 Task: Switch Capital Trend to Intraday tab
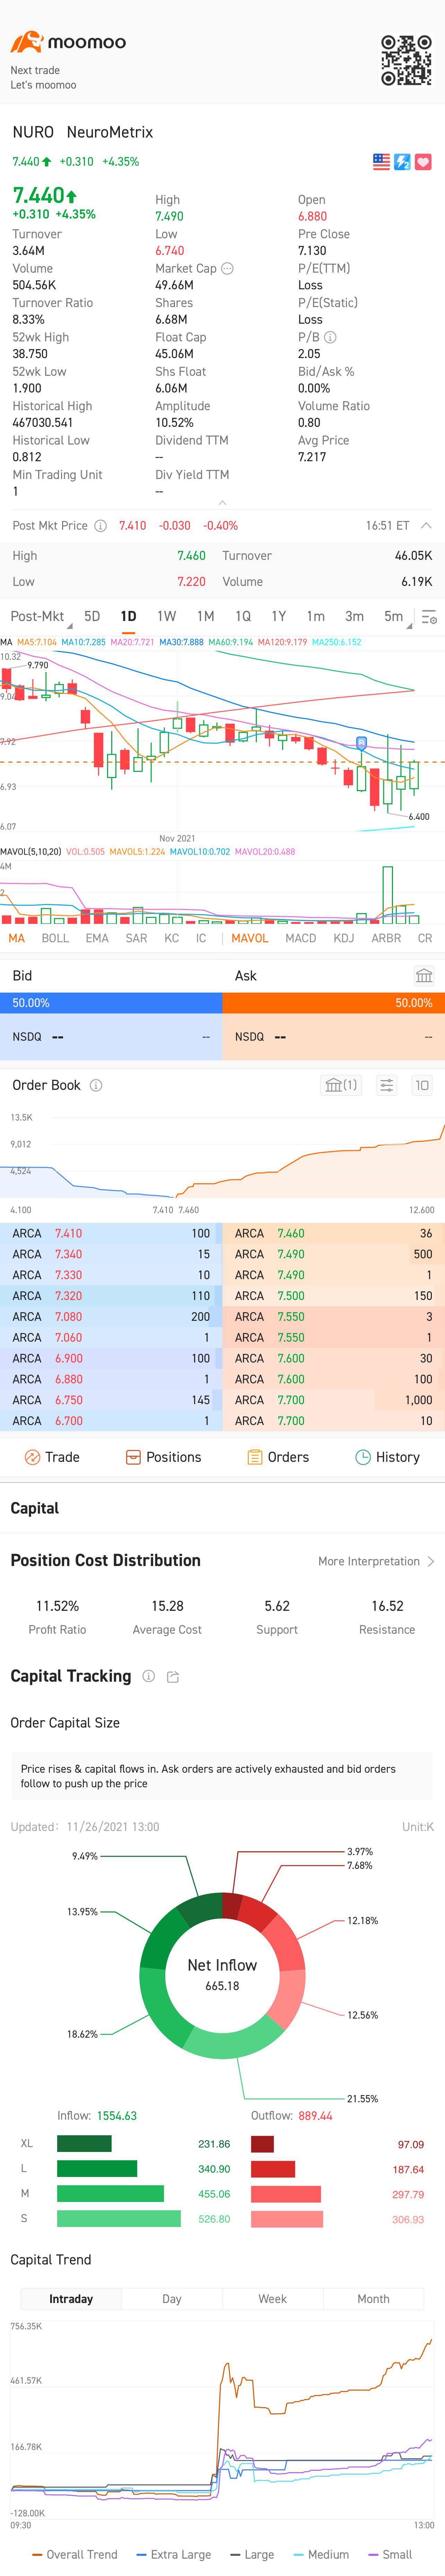(x=71, y=2299)
